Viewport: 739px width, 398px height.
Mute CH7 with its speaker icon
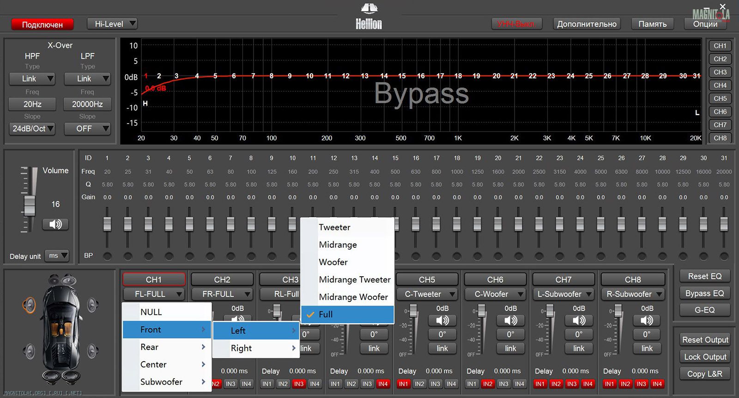tap(579, 320)
